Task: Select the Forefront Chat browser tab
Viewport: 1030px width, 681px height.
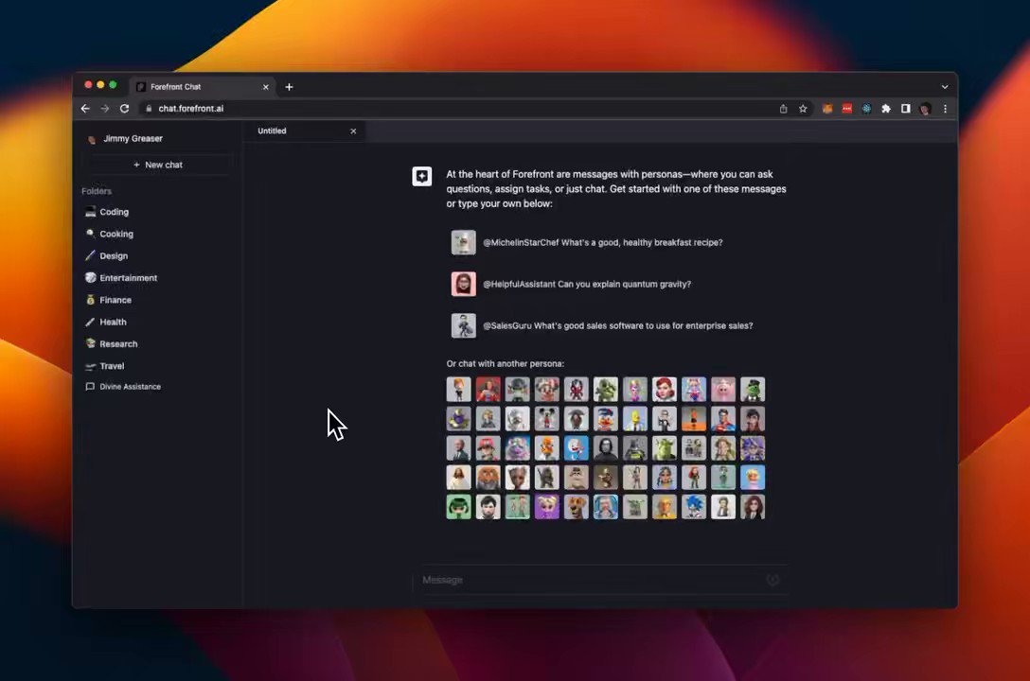Action: [x=203, y=87]
